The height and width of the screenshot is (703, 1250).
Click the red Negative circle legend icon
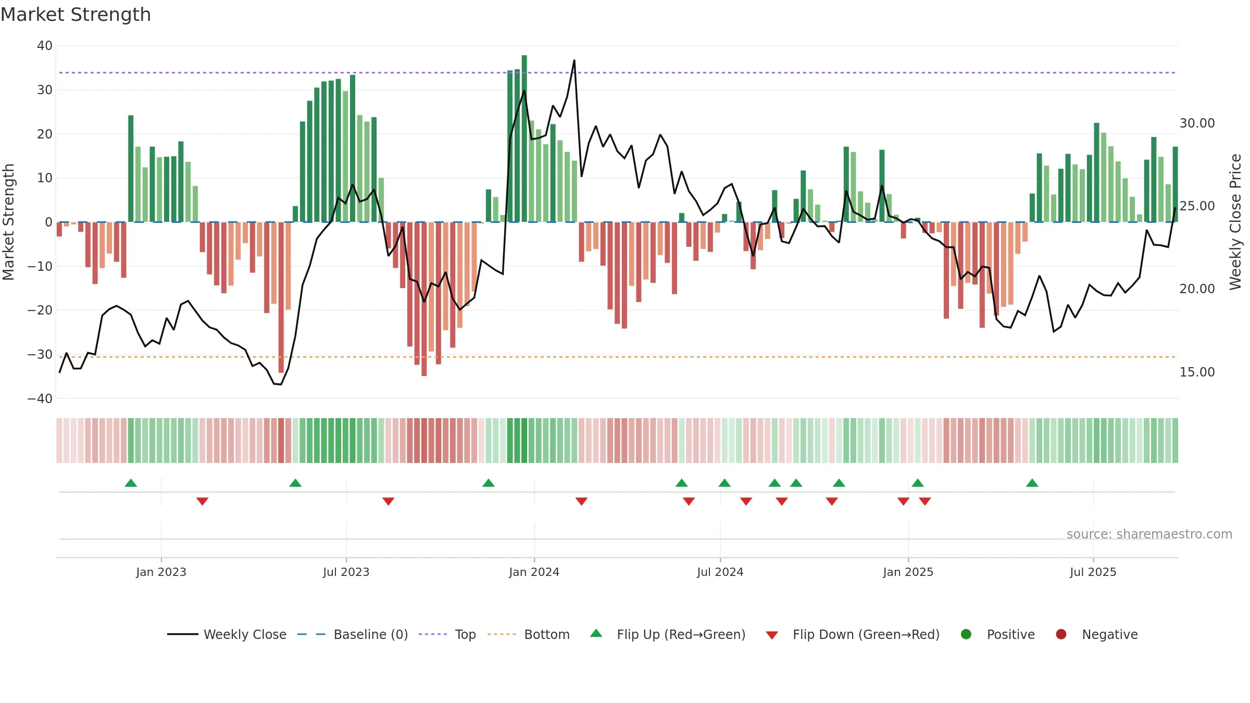[x=1061, y=634]
